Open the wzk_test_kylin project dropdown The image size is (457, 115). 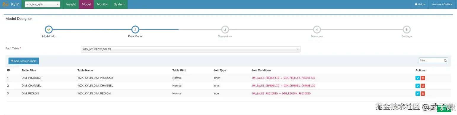[42, 4]
